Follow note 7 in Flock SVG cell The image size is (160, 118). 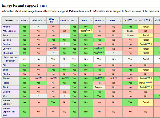click(149, 86)
